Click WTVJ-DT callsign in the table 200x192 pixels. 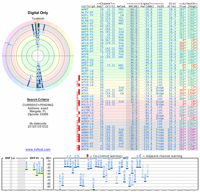point(87,23)
